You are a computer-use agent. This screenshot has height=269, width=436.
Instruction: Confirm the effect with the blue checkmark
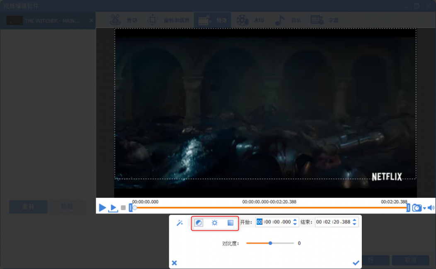[x=356, y=263]
